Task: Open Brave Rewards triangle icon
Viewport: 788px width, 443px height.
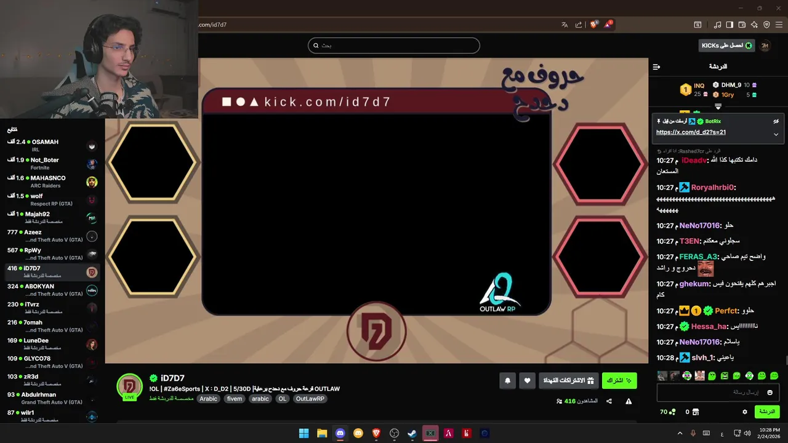Action: pyautogui.click(x=608, y=25)
